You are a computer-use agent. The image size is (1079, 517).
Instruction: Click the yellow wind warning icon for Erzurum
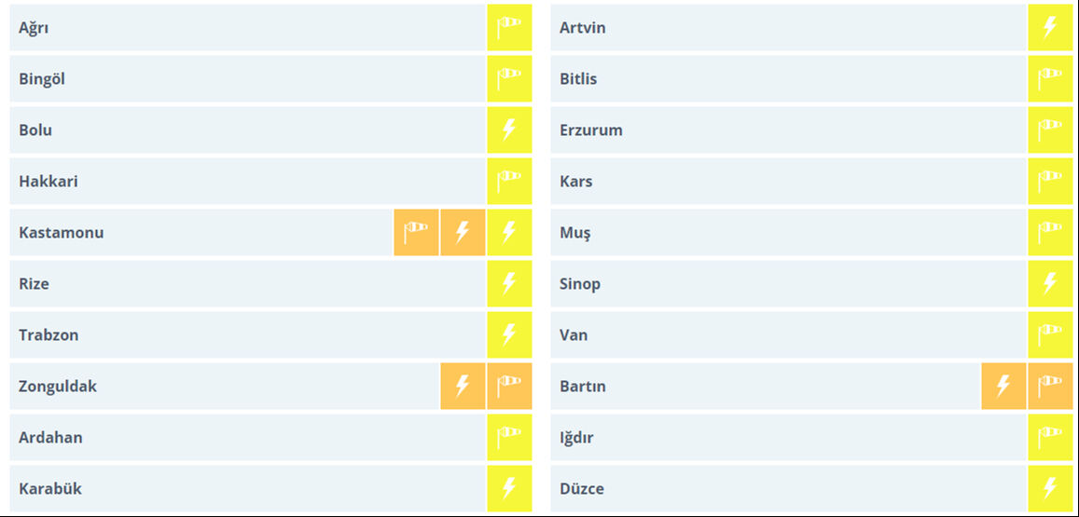1050,130
